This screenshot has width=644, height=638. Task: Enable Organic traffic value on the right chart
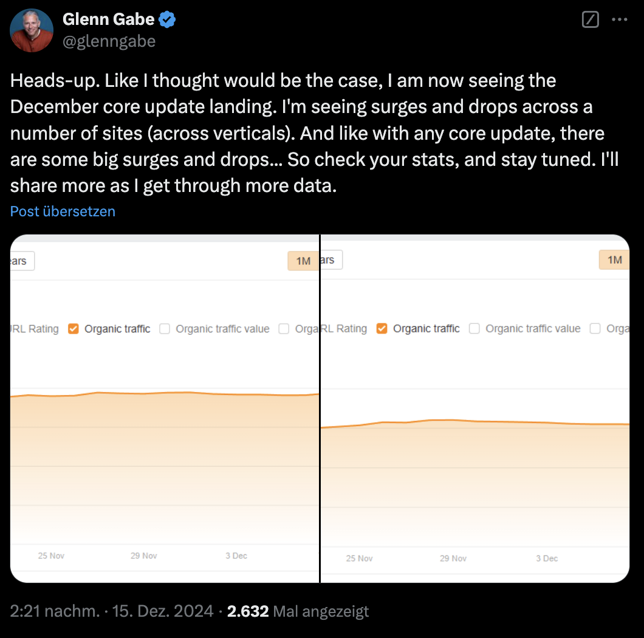coord(474,328)
